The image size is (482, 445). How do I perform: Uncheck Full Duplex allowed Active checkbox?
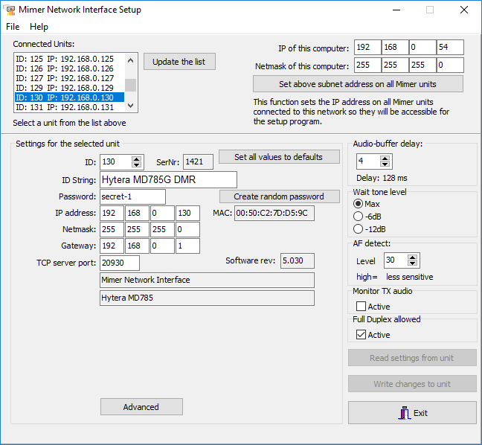361,335
